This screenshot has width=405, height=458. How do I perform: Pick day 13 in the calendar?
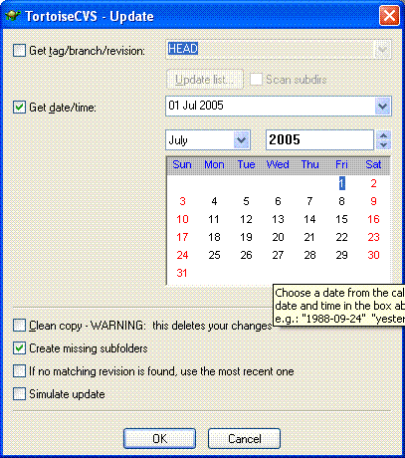pos(278,219)
